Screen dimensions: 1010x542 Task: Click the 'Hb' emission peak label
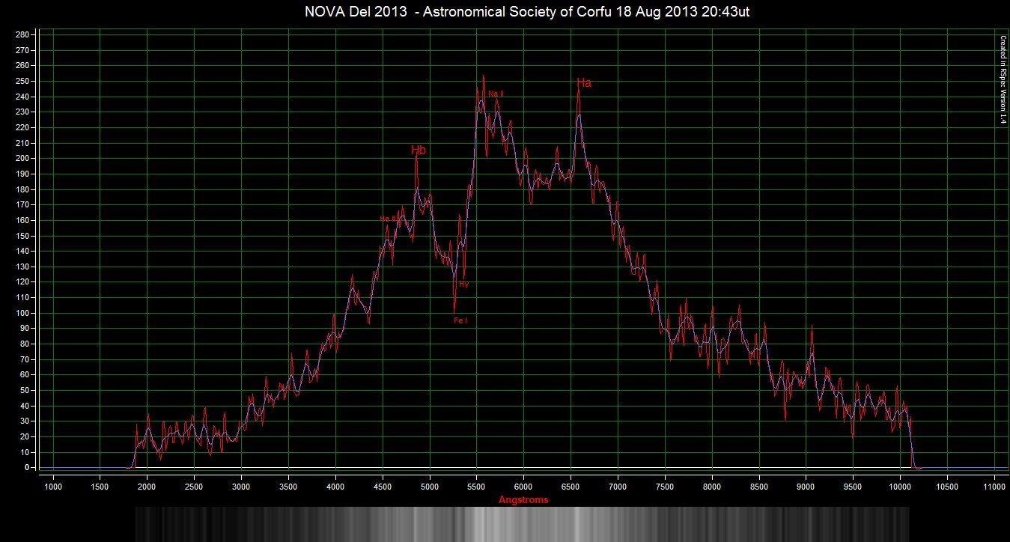tap(419, 150)
